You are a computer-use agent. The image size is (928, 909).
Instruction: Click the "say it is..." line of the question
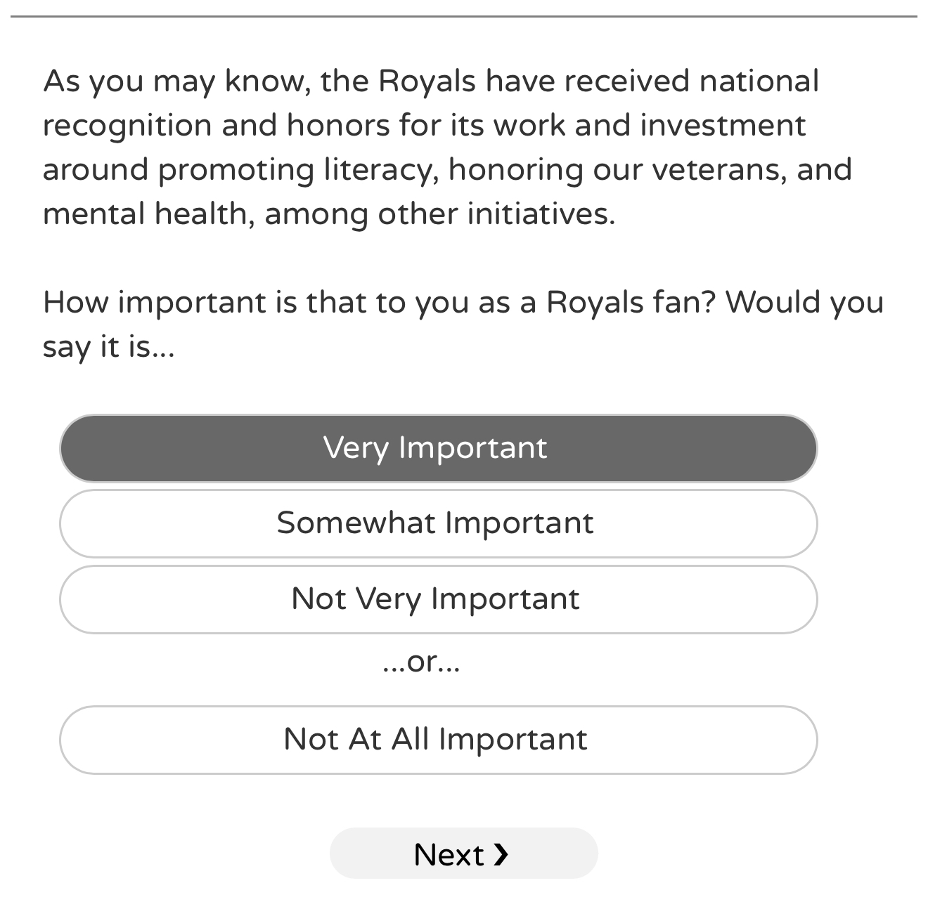108,347
